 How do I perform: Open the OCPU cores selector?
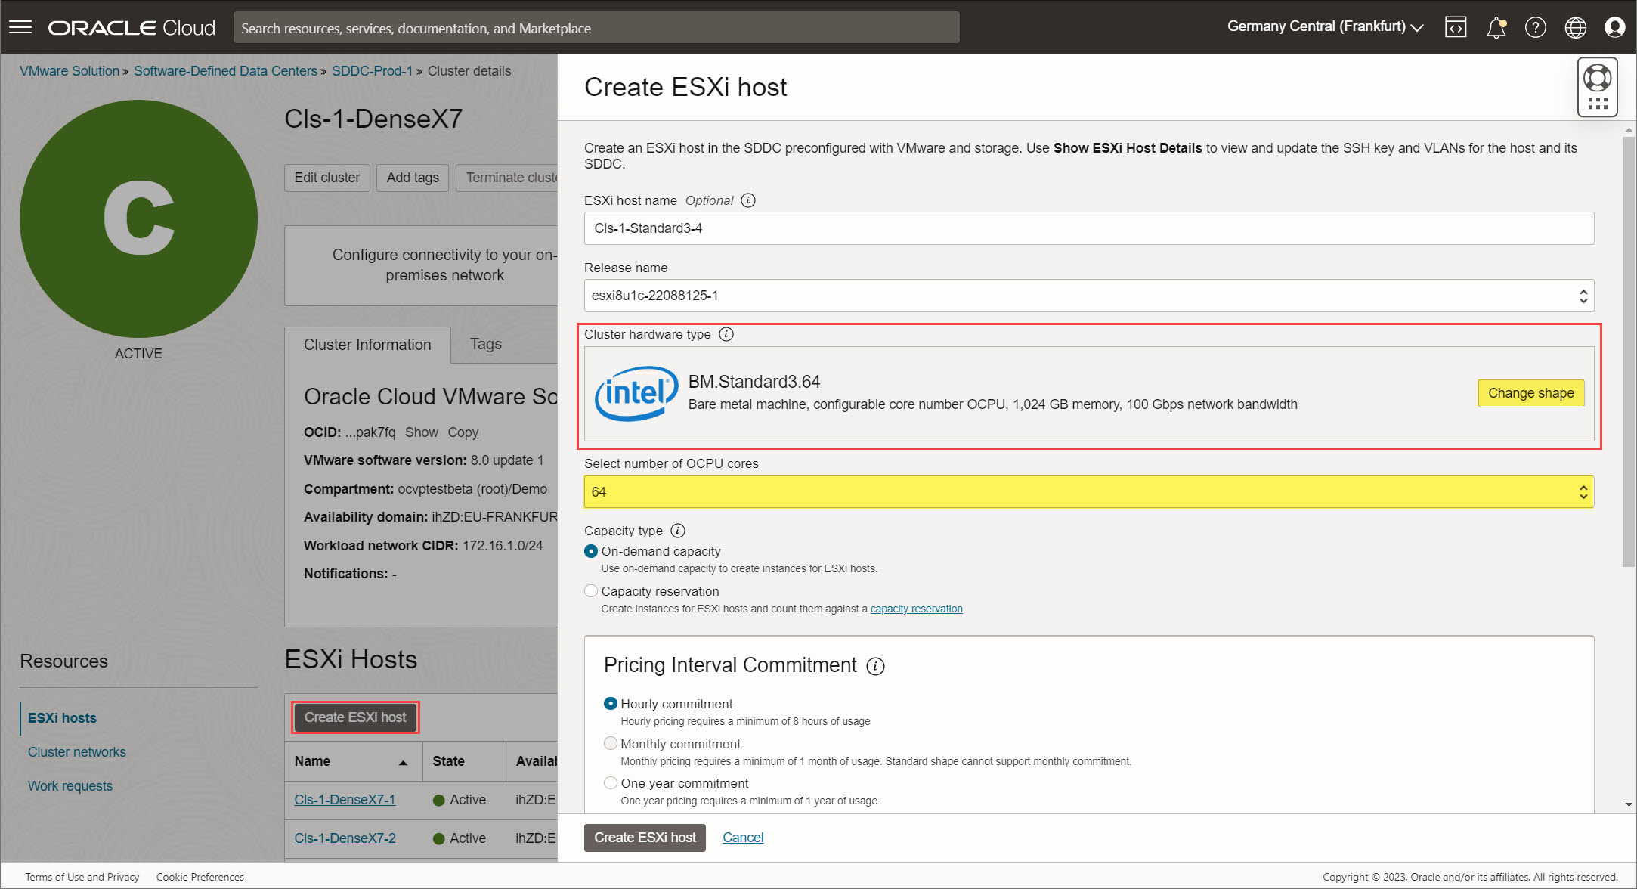tap(1583, 491)
